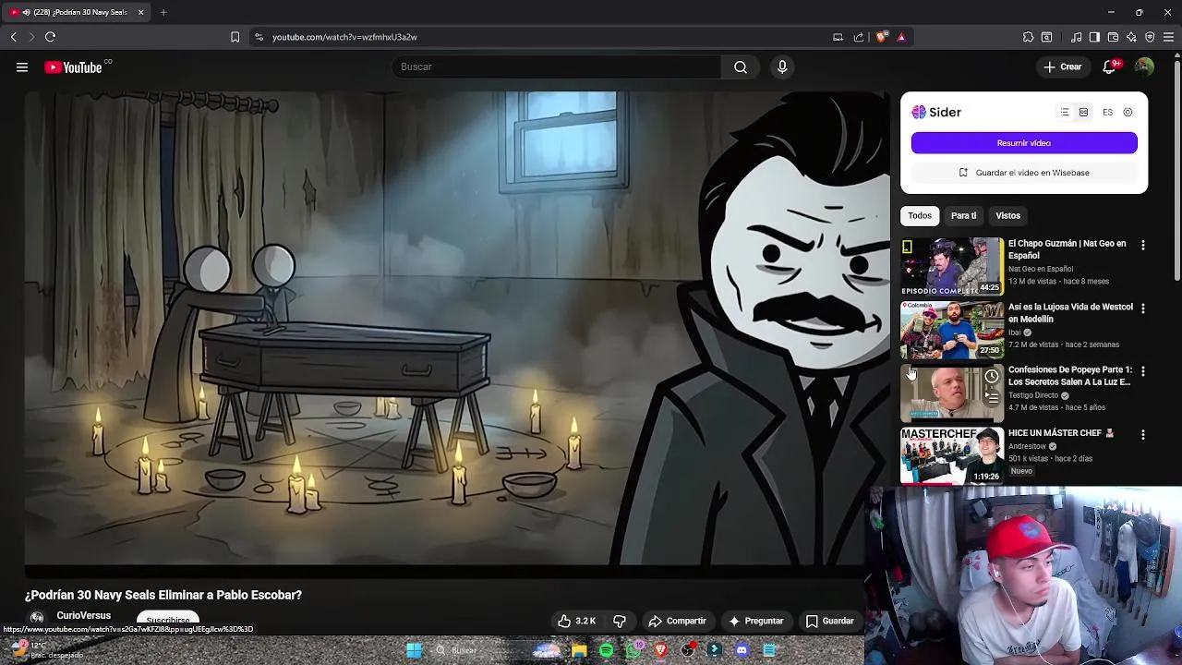Open the Nat Geo en Español channel
This screenshot has width=1182, height=665.
point(1040,269)
